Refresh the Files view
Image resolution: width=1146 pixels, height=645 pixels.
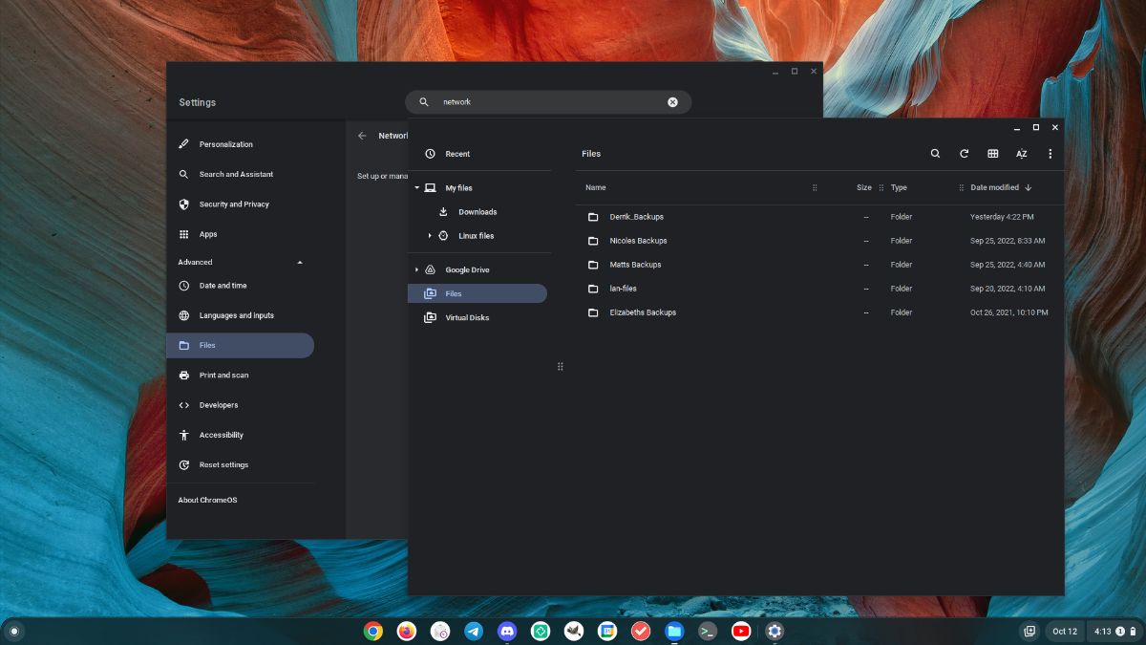[x=964, y=153]
